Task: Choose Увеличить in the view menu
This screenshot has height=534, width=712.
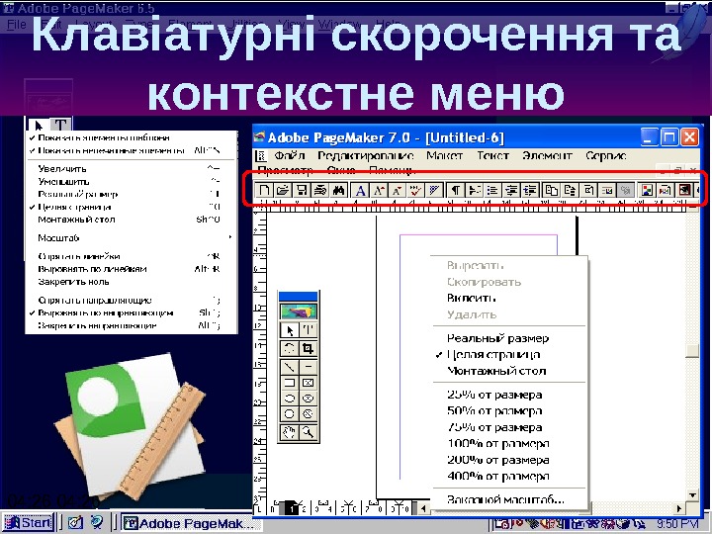Action: pos(131,169)
